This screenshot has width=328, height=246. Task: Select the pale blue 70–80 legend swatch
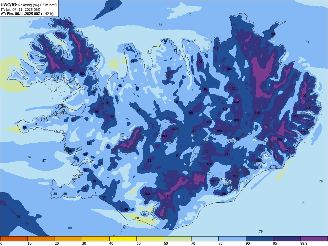point(205,239)
